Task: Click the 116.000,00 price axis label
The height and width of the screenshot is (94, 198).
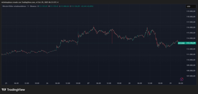Action: click(x=191, y=27)
